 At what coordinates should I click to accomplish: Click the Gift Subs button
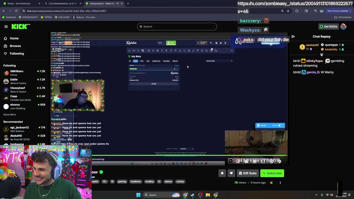coord(248,173)
